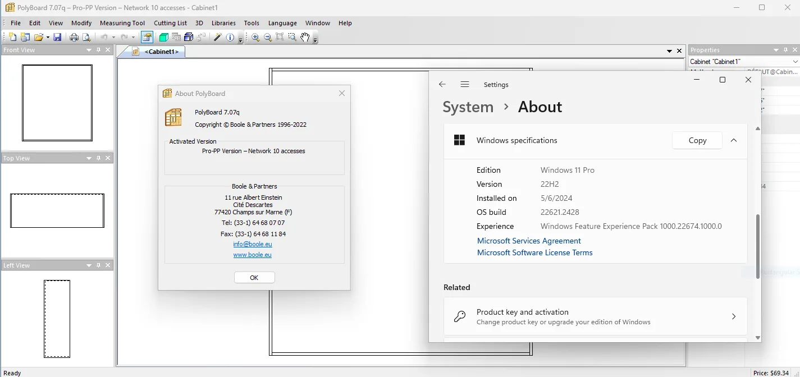Click OK in About PolyBoard dialog
800x377 pixels.
[x=254, y=278]
